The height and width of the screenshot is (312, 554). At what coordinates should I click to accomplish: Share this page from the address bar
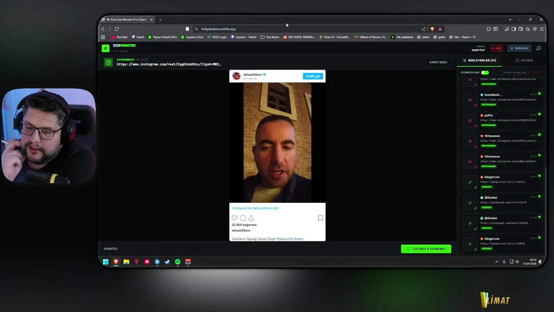[x=424, y=29]
